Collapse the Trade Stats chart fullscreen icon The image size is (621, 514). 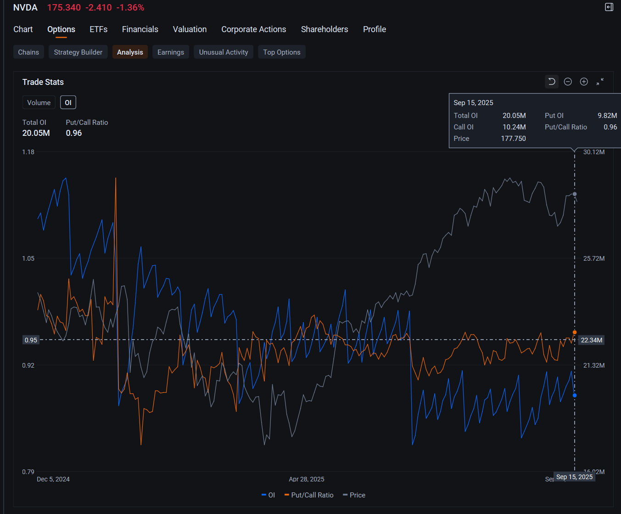click(x=600, y=82)
